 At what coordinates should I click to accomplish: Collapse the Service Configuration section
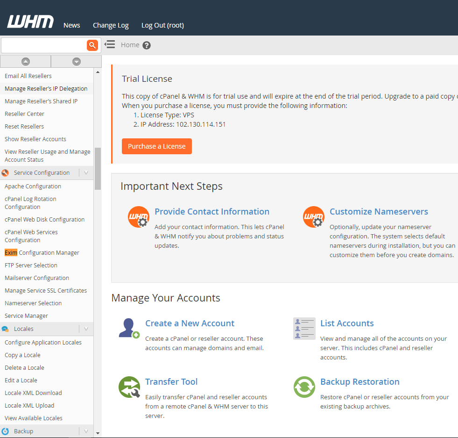tap(86, 173)
